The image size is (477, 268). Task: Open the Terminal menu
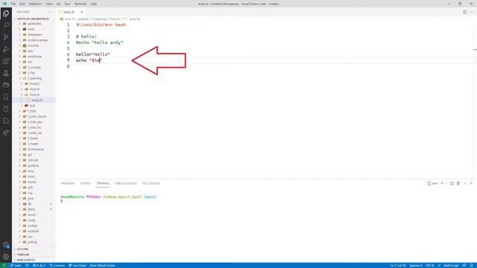(x=80, y=4)
